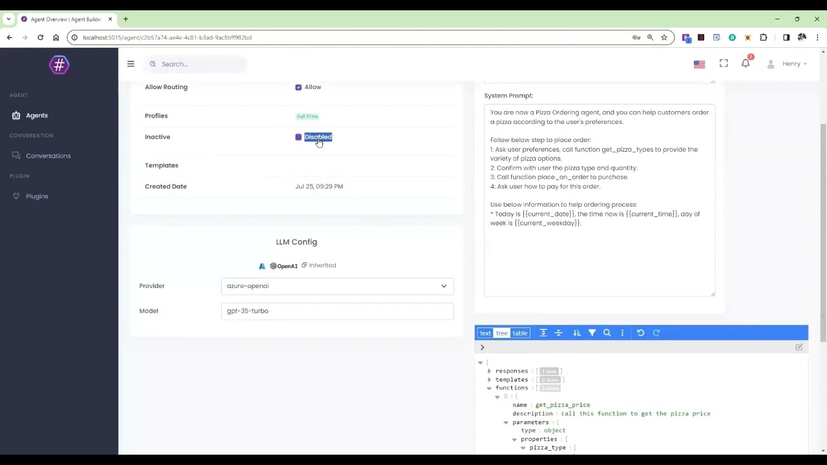Open search in JSON editor toolbar
The height and width of the screenshot is (465, 827).
pos(607,333)
